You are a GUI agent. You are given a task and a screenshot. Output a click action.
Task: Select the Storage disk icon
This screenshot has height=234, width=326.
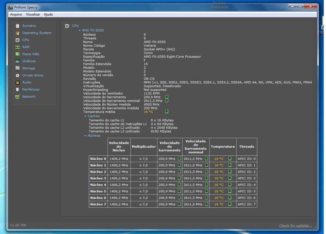click(18, 68)
